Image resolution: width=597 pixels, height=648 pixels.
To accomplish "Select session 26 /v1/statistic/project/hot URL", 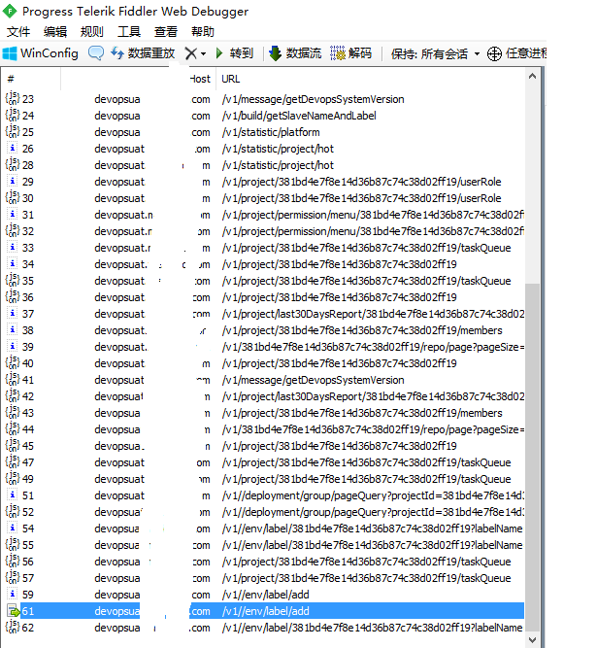I will [278, 149].
